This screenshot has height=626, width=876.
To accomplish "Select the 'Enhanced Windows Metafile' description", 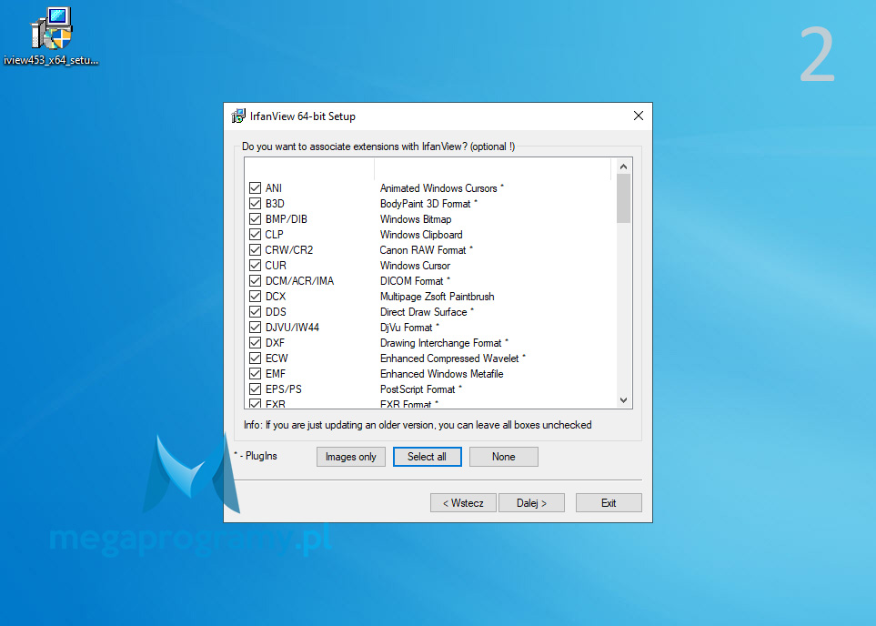I will click(442, 374).
